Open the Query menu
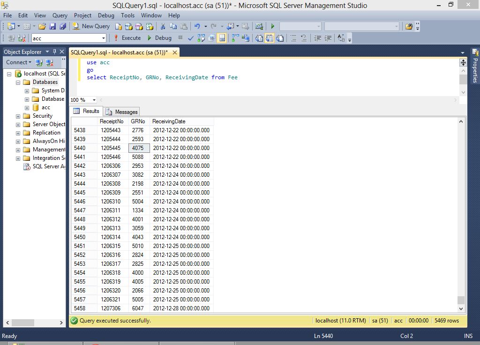This screenshot has height=345, width=480. (x=60, y=15)
